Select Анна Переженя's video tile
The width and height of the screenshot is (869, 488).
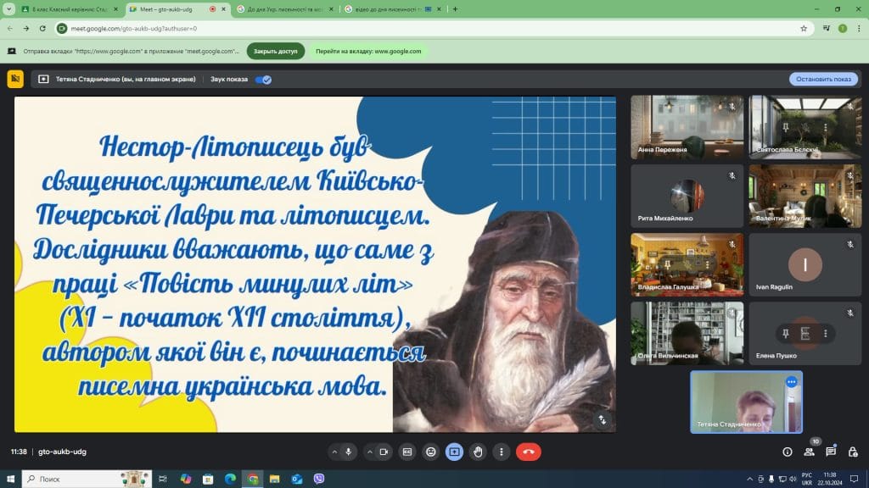[x=687, y=127]
